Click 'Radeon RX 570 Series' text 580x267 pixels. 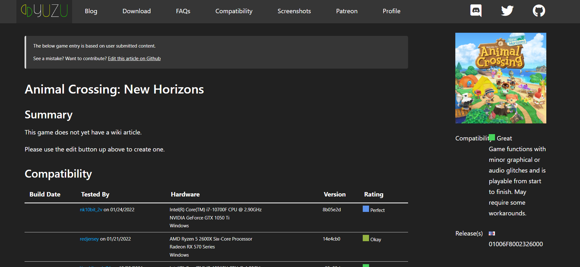[192, 247]
